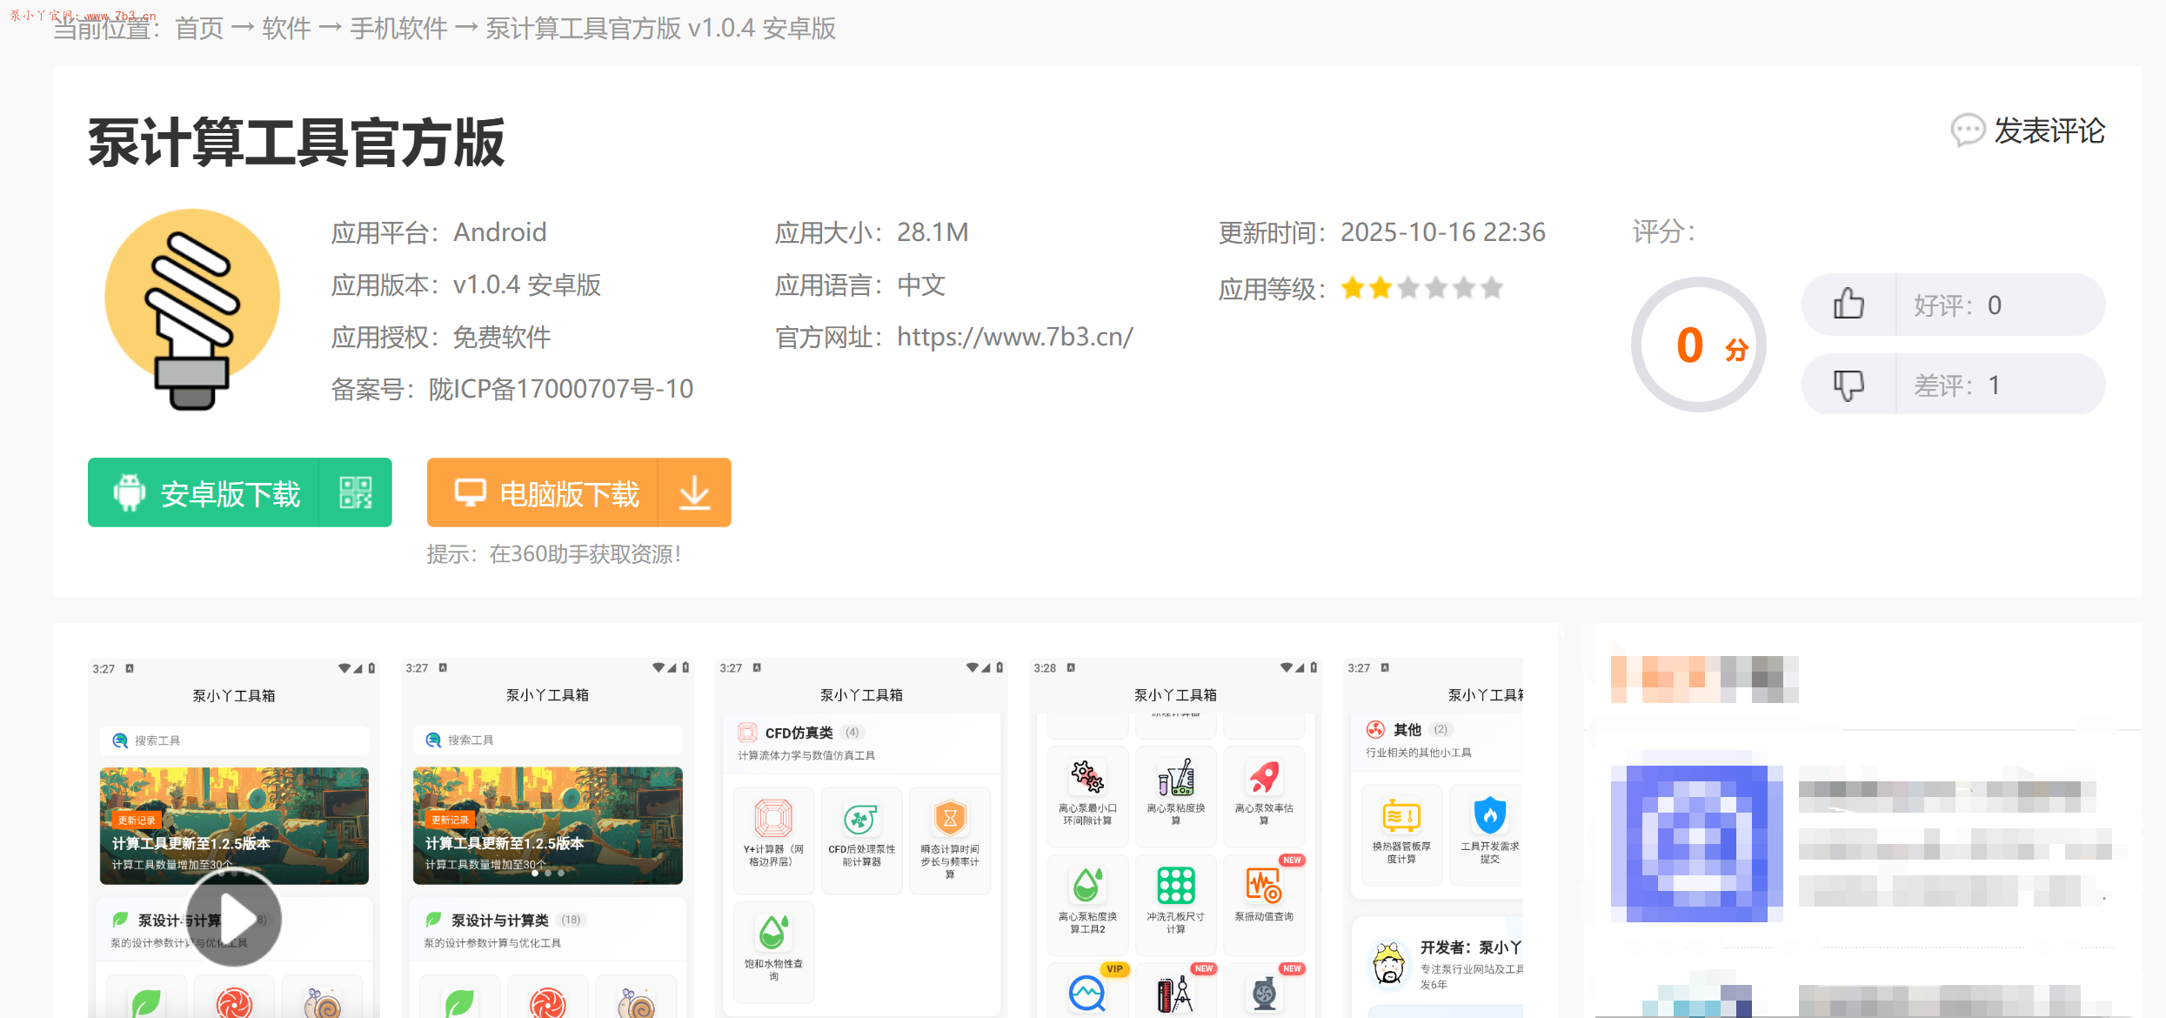The width and height of the screenshot is (2166, 1018).
Task: Expand the CFD仿真类 category
Action: coord(799,732)
